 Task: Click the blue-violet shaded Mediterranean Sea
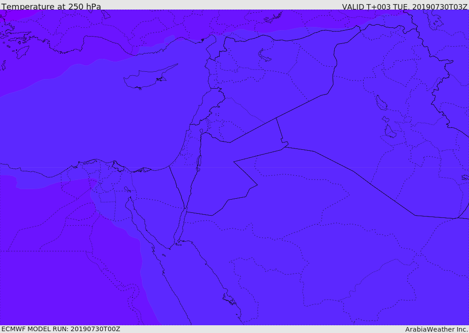point(90,119)
